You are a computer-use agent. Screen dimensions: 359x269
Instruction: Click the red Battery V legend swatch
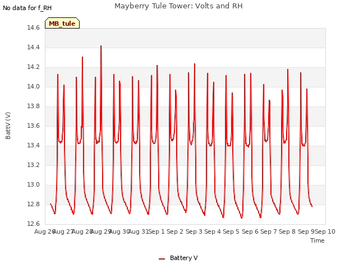(x=162, y=259)
